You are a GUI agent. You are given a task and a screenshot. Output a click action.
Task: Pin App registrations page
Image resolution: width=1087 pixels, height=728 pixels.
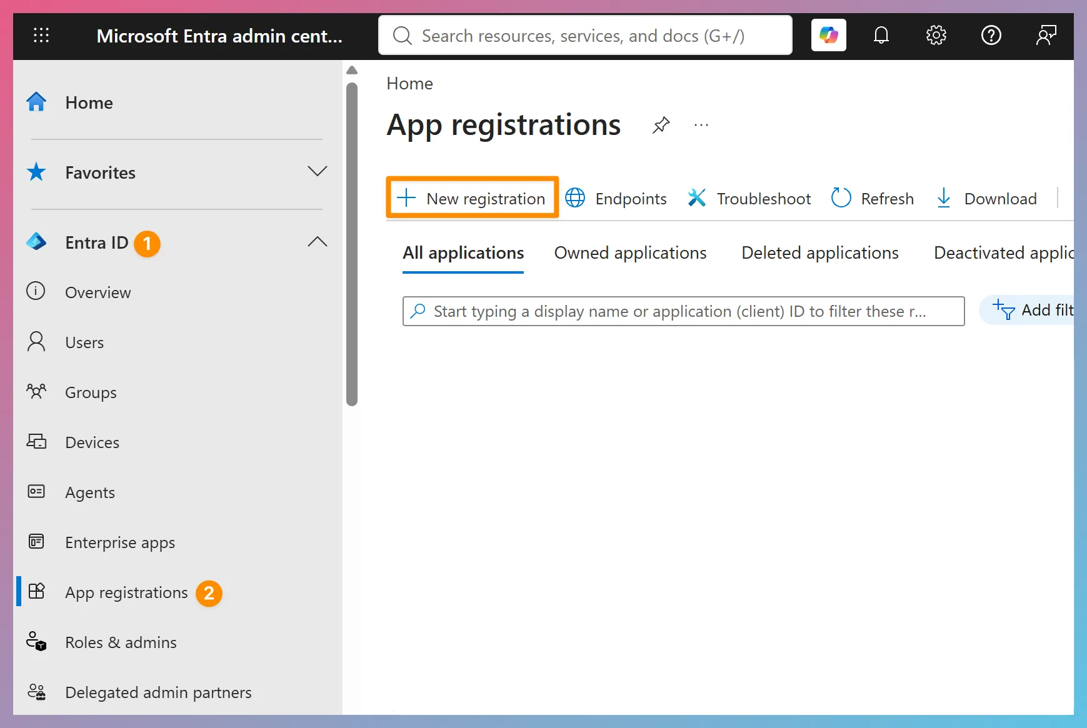point(661,126)
